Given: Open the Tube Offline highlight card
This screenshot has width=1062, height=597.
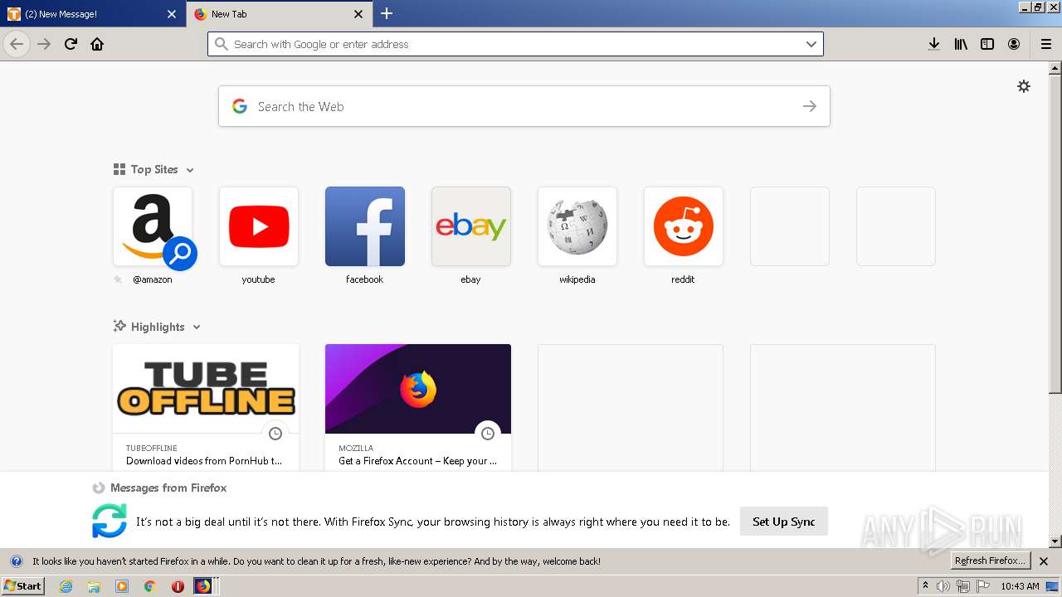Looking at the screenshot, I should [x=206, y=407].
